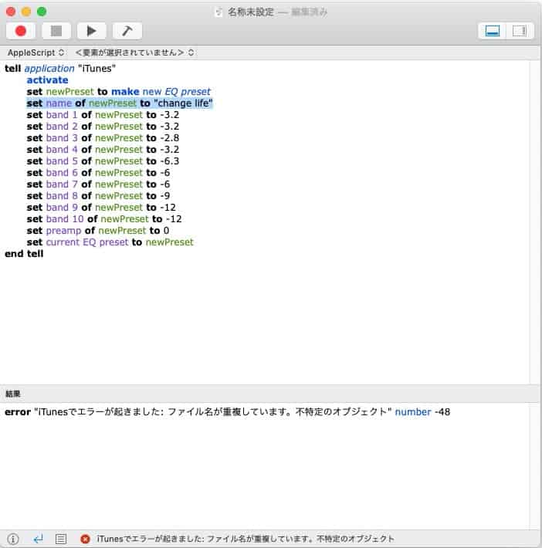Open the element selection dropdown

coord(134,52)
